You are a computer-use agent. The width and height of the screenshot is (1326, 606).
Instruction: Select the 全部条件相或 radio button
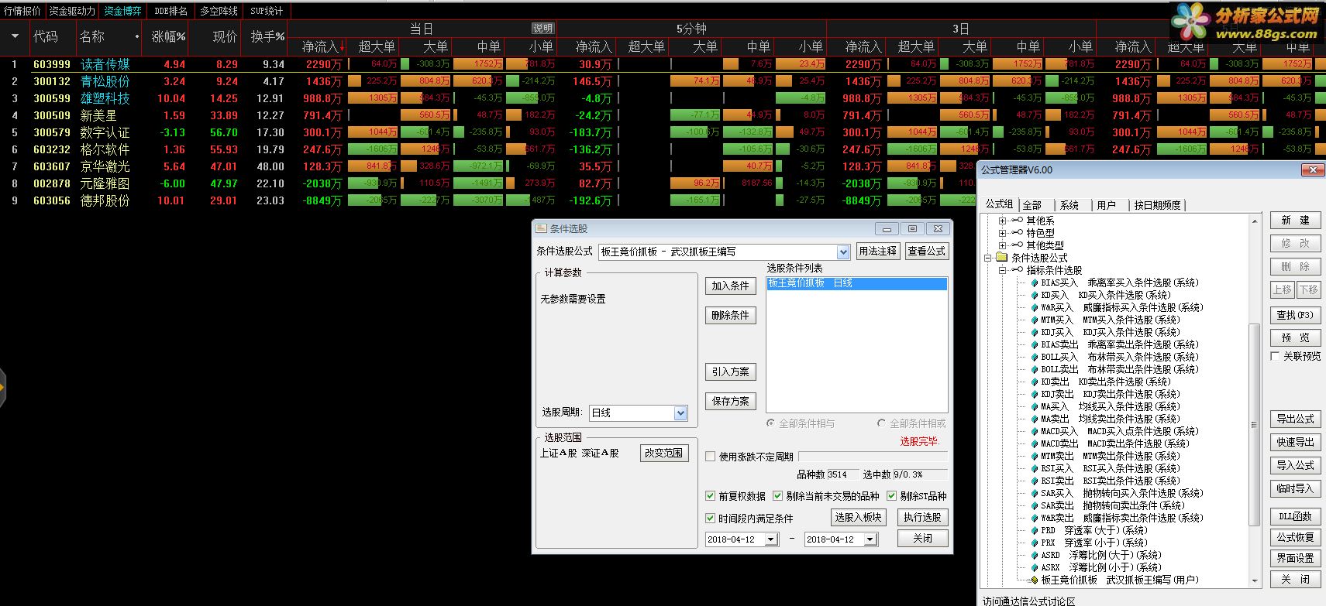(x=881, y=423)
